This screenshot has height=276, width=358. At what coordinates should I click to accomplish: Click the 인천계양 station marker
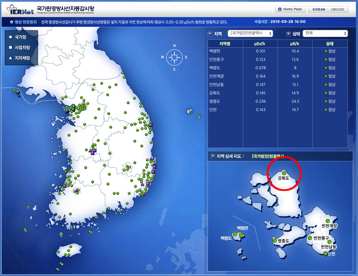[328, 221]
